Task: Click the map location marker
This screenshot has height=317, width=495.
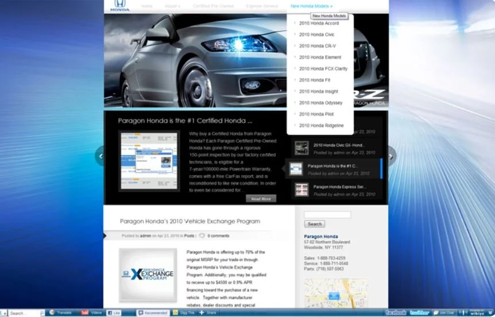Action: pyautogui.click(x=334, y=296)
